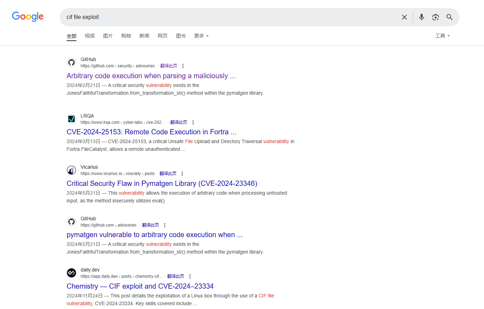This screenshot has height=309, width=484.
Task: Switch to the 新闻 tab
Action: pyautogui.click(x=144, y=36)
